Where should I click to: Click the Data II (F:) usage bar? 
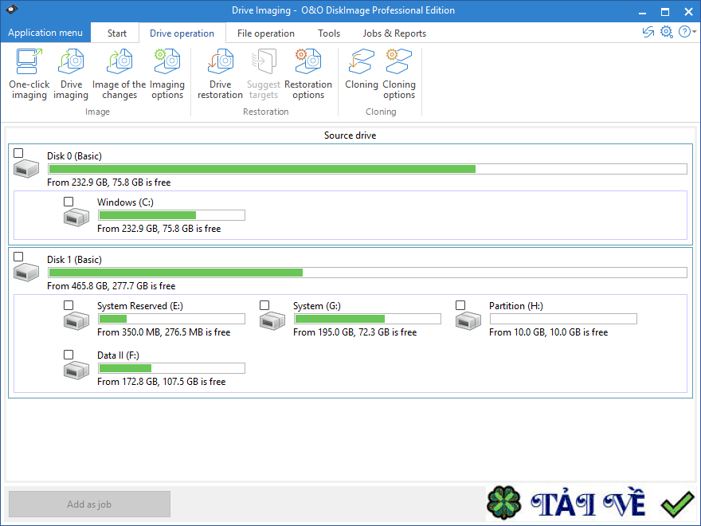[x=172, y=368]
